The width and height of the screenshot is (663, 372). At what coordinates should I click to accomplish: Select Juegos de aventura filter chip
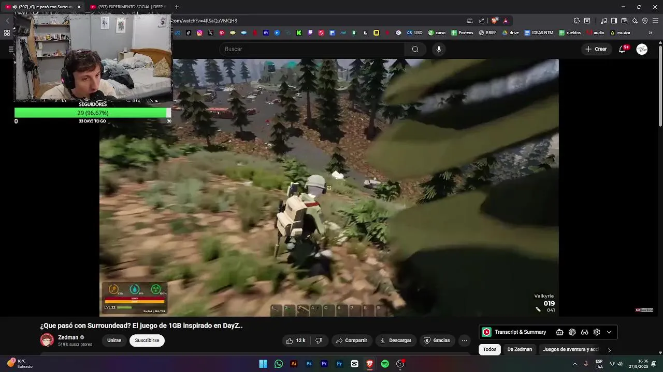570,350
